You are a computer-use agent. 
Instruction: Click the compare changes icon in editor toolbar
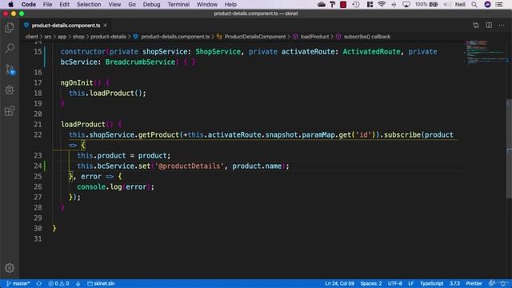click(x=476, y=25)
